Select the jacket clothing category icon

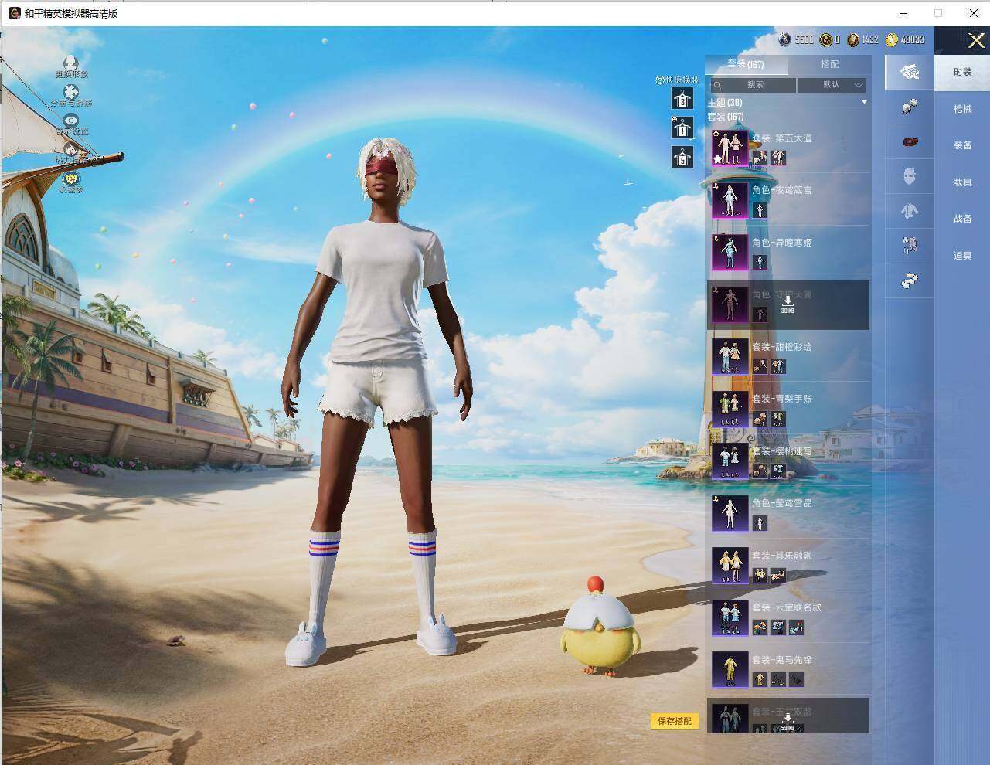point(910,210)
